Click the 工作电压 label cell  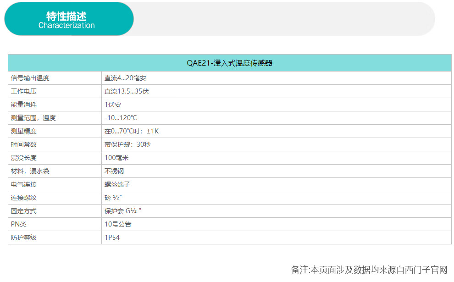[x=55, y=91]
